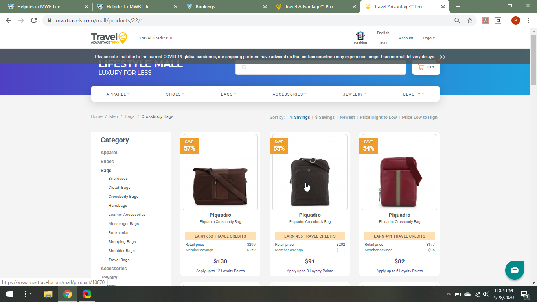The image size is (537, 302).
Task: Open the live chat bubble
Action: coord(515,270)
